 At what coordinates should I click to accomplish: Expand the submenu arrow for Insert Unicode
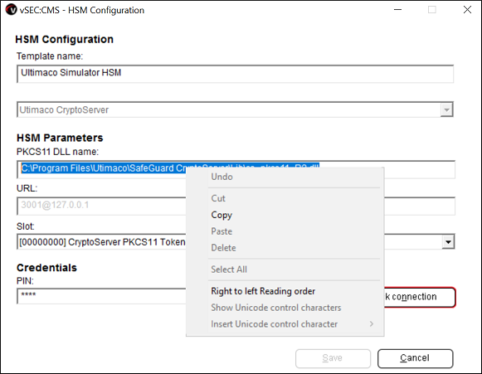pos(372,324)
